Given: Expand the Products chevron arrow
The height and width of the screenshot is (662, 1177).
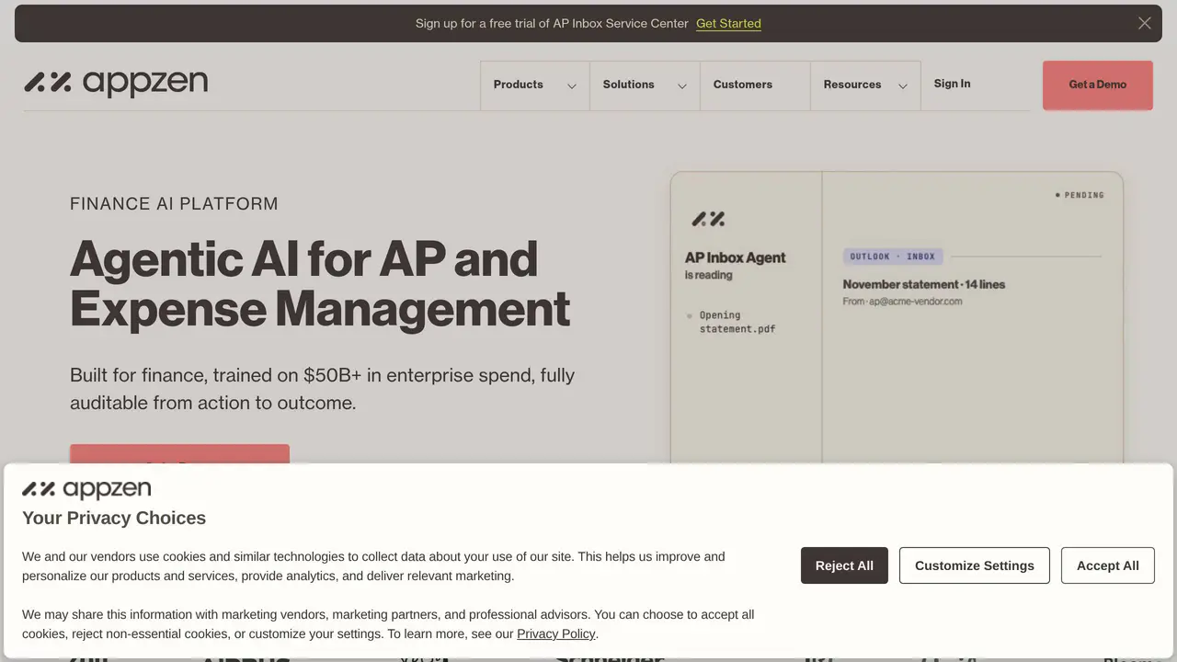Looking at the screenshot, I should coord(572,86).
